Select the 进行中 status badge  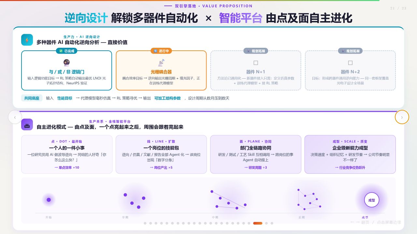pyautogui.click(x=161, y=51)
